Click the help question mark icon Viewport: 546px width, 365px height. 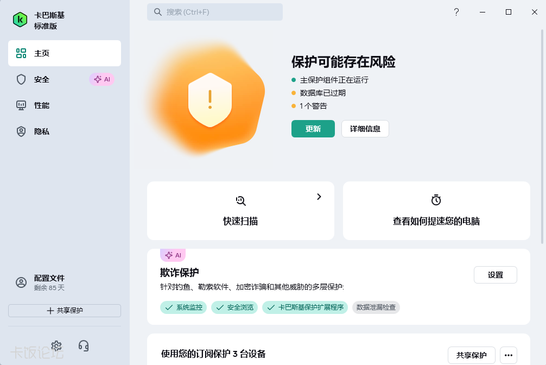click(x=456, y=12)
